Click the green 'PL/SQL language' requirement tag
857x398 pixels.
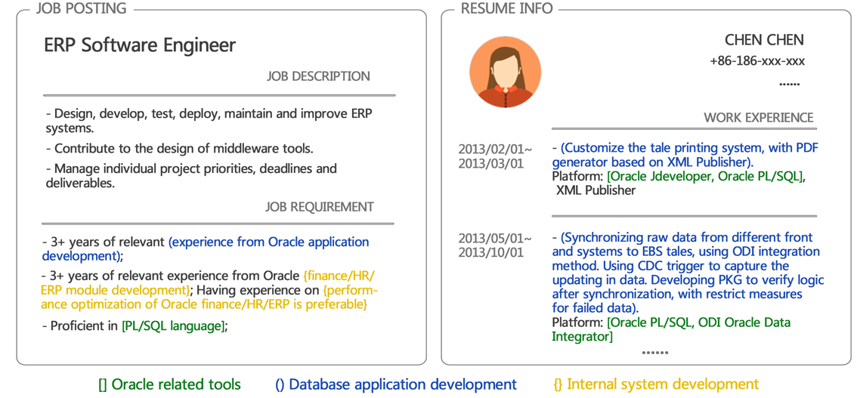pyautogui.click(x=174, y=326)
